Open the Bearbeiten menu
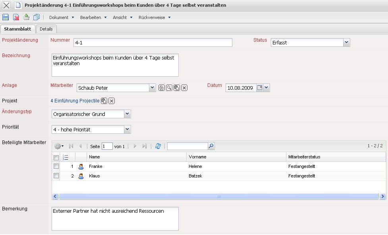The width and height of the screenshot is (388, 235). pos(93,17)
